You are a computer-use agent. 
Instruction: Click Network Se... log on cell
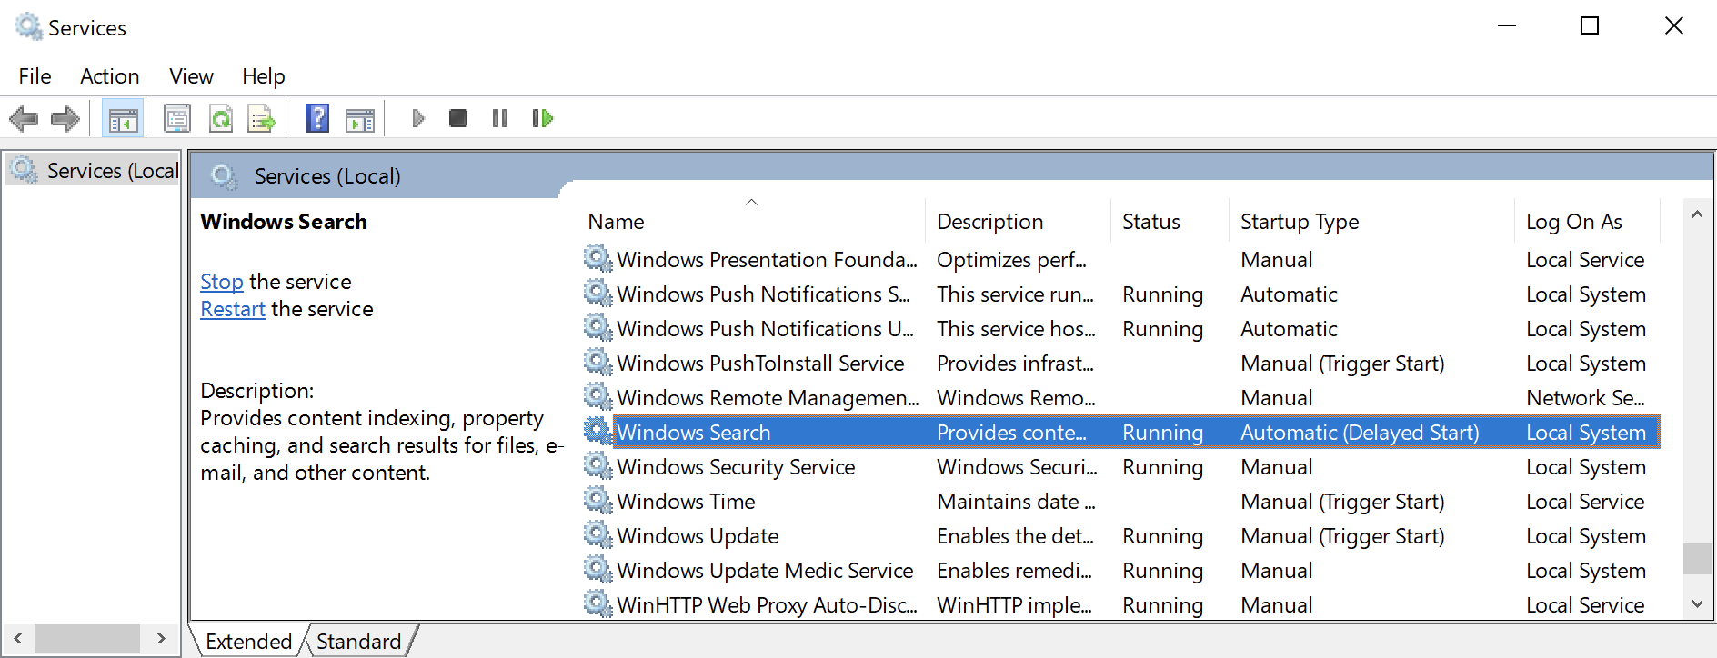(1585, 398)
